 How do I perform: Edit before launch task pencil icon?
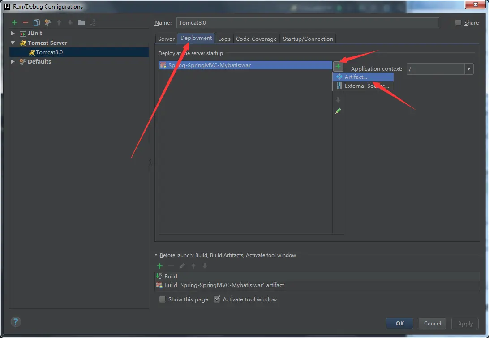(182, 266)
